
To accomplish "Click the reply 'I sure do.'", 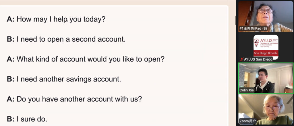I will click(32, 119).
